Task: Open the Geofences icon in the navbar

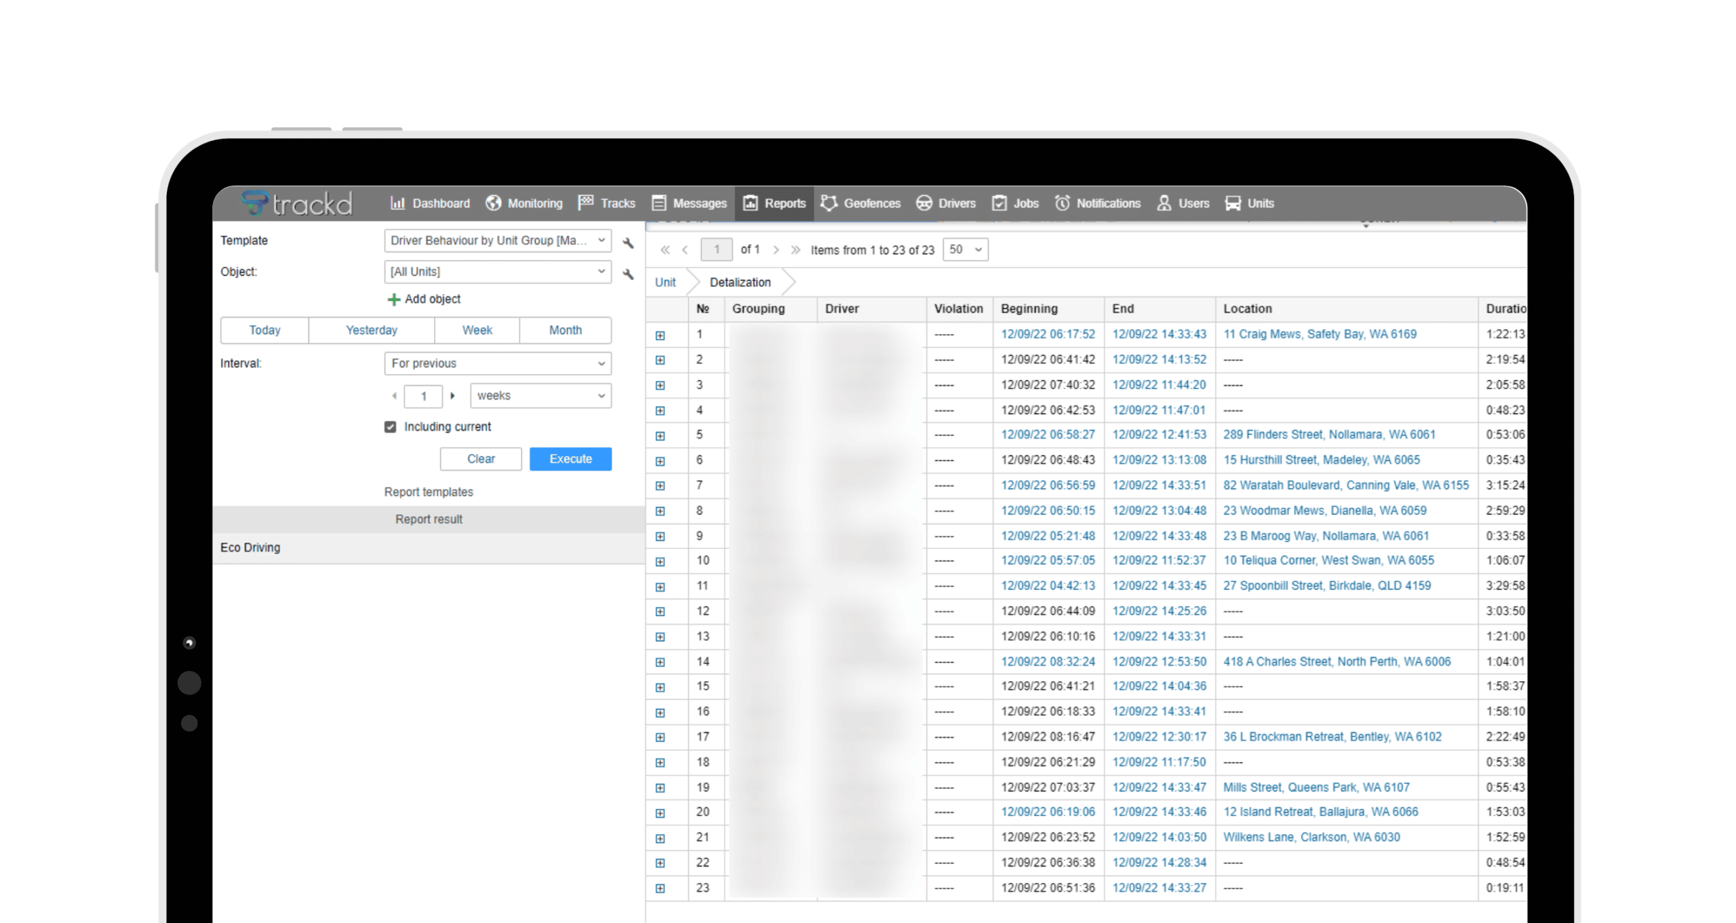Action: pos(829,203)
